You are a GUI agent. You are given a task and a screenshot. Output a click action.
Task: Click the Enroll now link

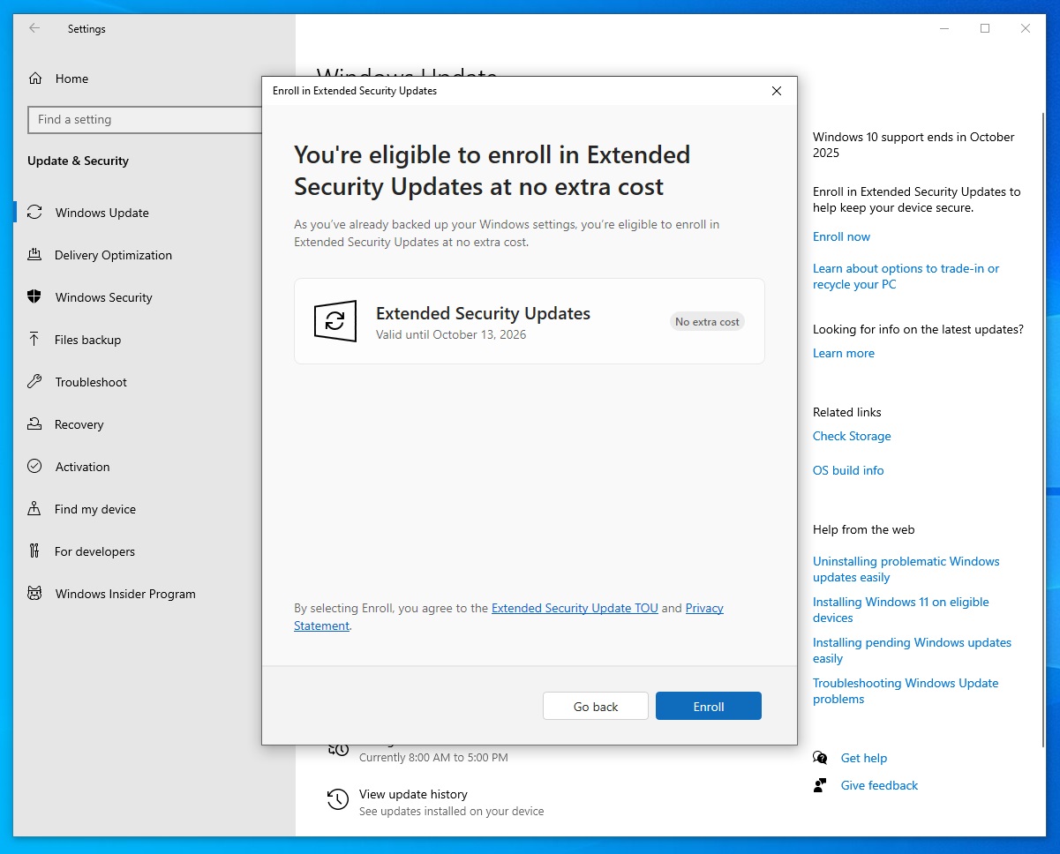point(840,236)
